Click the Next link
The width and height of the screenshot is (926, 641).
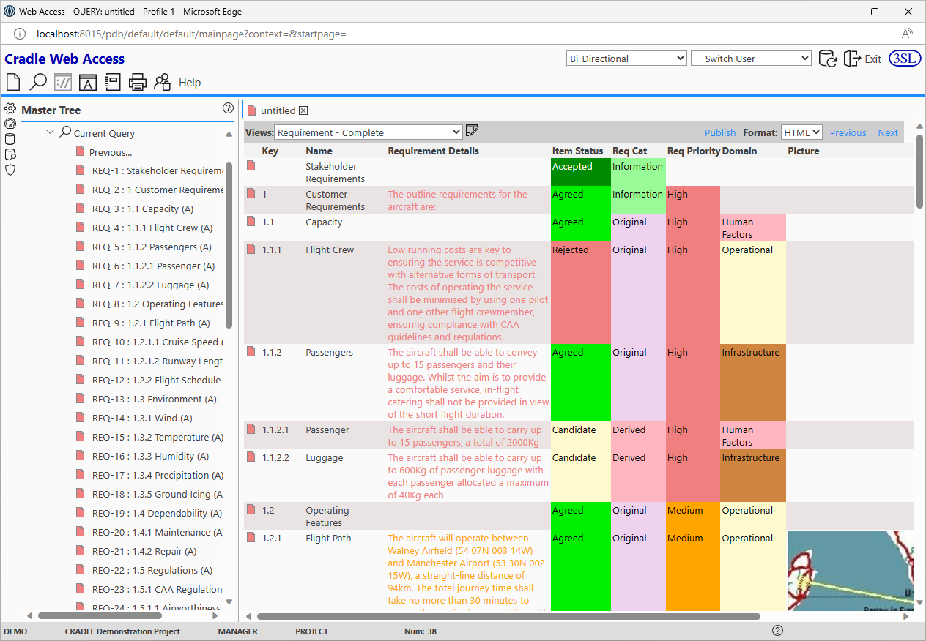888,132
